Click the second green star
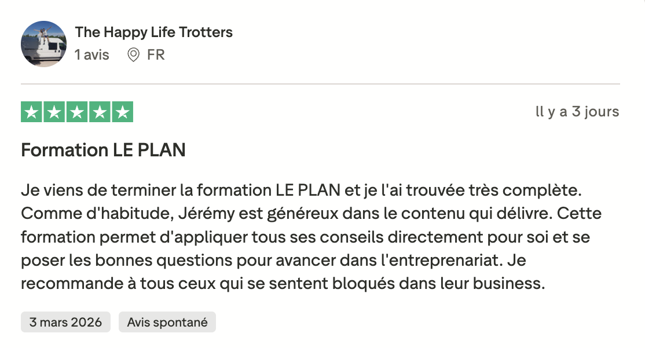Screen dimensions: 645x348 pyautogui.click(x=54, y=112)
